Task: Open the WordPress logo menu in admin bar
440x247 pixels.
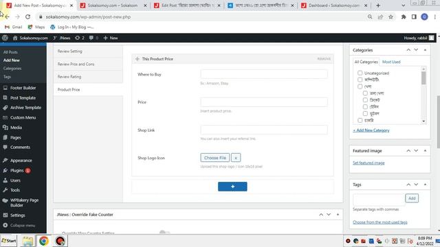Action: tap(5, 38)
